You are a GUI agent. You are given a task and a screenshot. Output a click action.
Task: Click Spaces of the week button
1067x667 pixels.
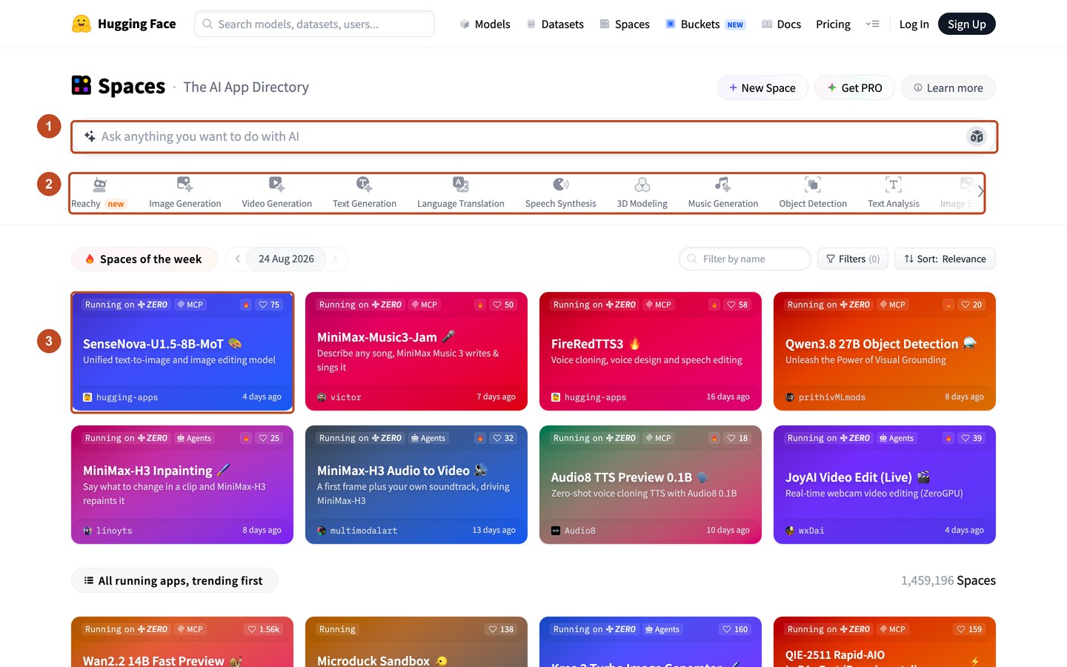coord(144,259)
